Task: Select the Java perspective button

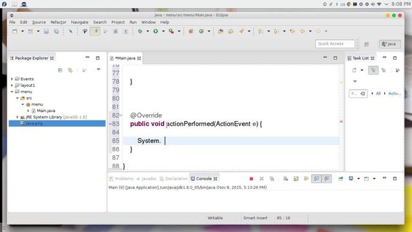Action: coord(389,44)
